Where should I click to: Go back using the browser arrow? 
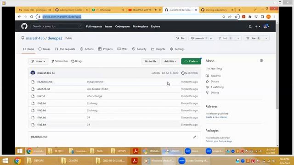pyautogui.click(x=19, y=17)
